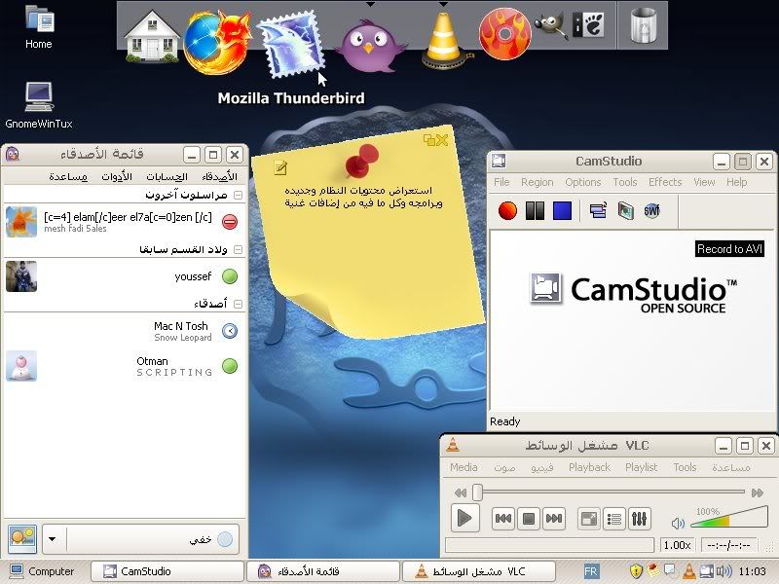Image resolution: width=779 pixels, height=584 pixels.
Task: Click VLC seek slider handle
Action: 477,493
